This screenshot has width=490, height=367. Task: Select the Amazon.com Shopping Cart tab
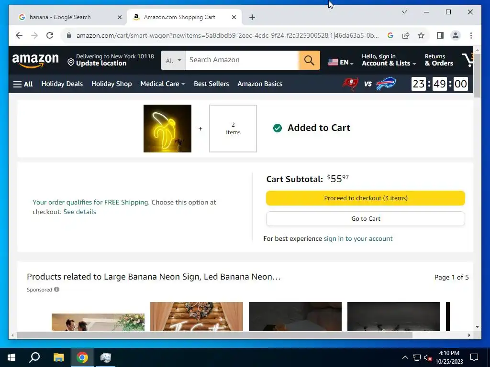(184, 17)
